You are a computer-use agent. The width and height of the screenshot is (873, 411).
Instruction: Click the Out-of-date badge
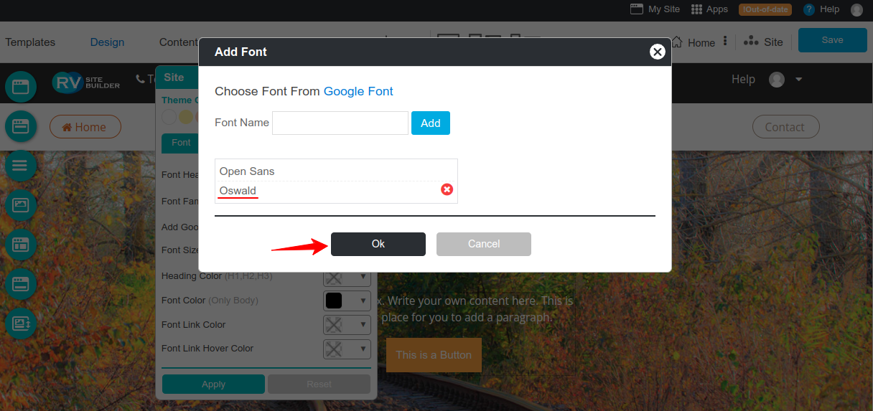click(x=765, y=9)
